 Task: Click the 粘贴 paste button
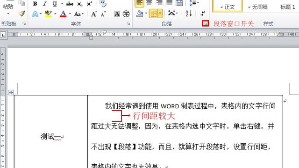coord(8,7)
